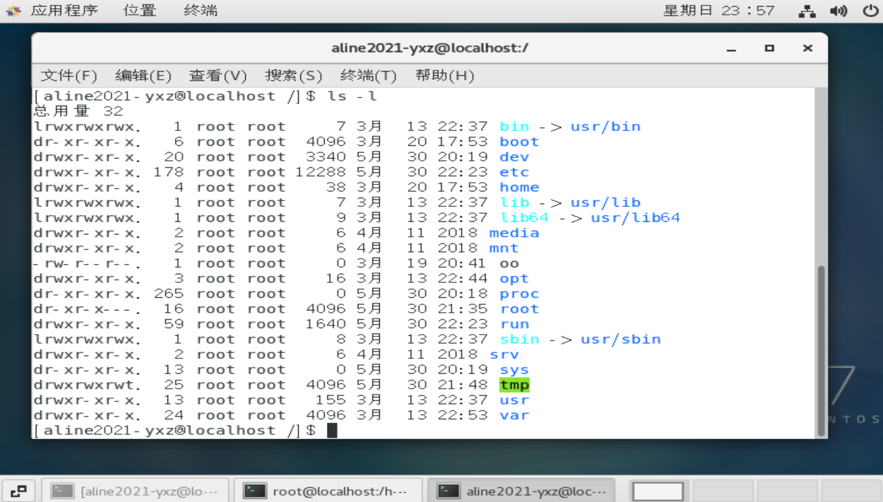Click the show desktop icon in taskbar
The image size is (883, 502).
pyautogui.click(x=19, y=490)
